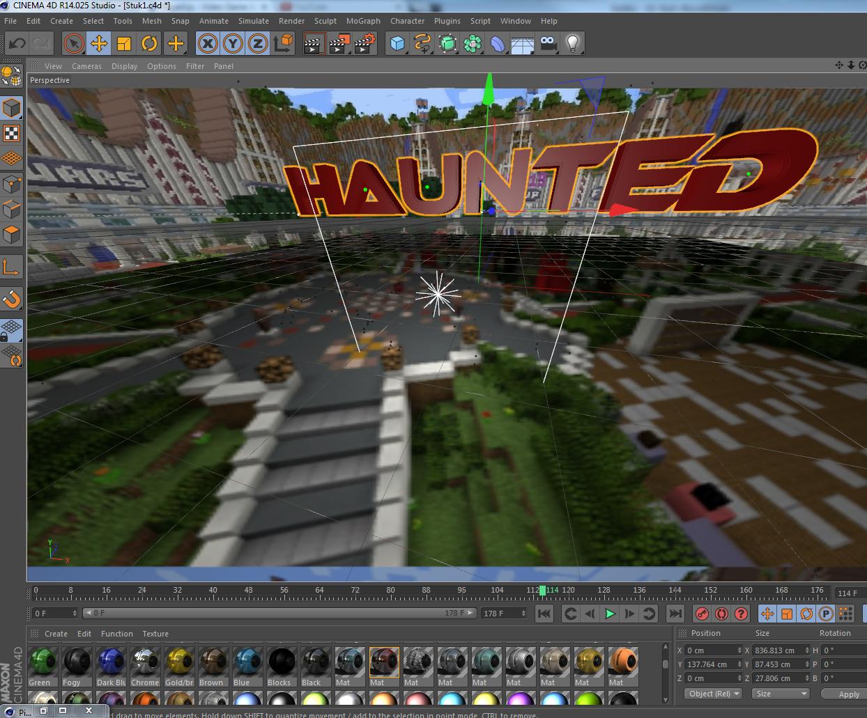Open the floor environment objects icon
This screenshot has height=718, width=867.
pyautogui.click(x=523, y=44)
